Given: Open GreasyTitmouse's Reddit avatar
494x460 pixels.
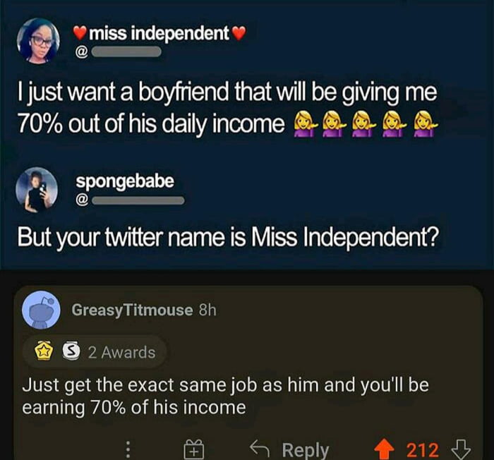Looking at the screenshot, I should [x=41, y=310].
